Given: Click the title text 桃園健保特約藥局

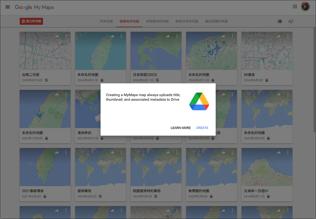Looking at the screenshot, I should (x=147, y=191).
